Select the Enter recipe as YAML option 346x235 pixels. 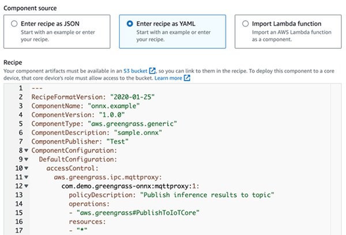[x=129, y=24]
